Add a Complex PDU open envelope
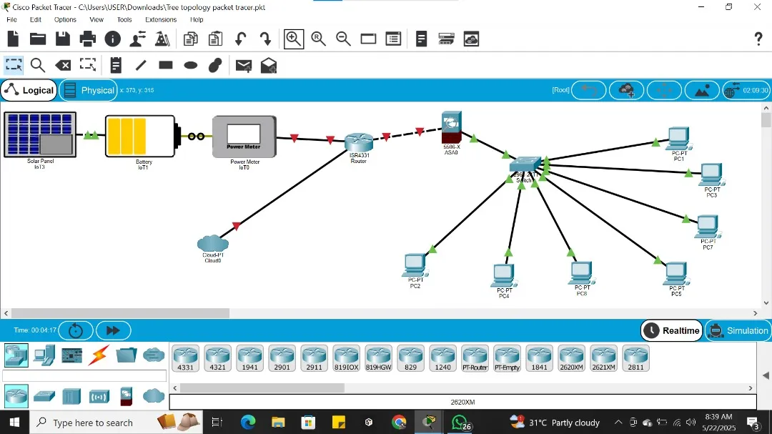This screenshot has height=434, width=772. point(269,65)
